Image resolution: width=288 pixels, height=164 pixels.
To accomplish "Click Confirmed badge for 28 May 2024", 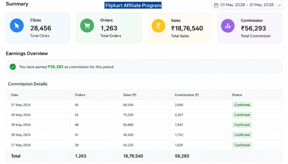I will pos(242,135).
